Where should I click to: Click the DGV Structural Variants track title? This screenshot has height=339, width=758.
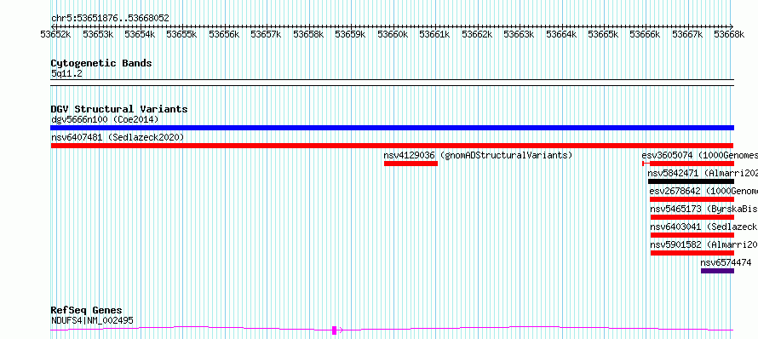click(x=119, y=109)
